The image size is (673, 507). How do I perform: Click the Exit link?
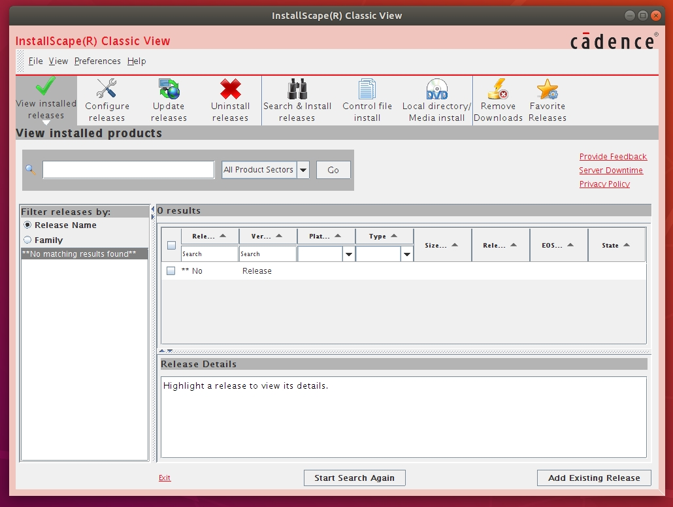tap(165, 478)
